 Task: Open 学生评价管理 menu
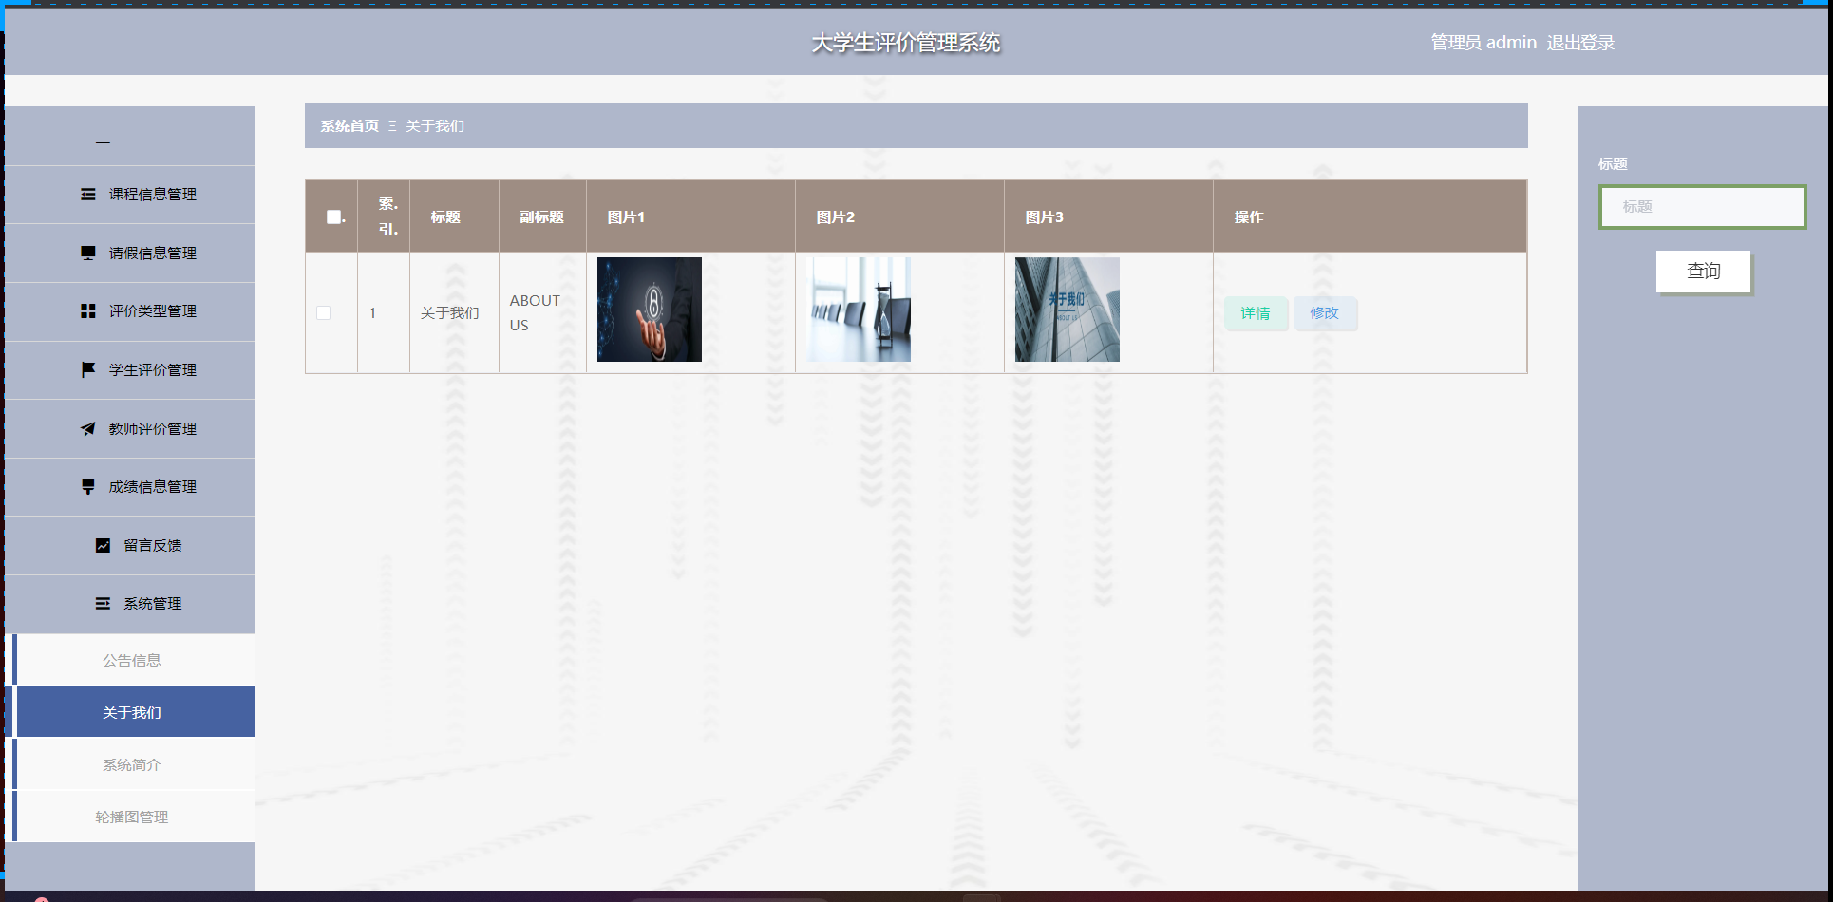[130, 370]
